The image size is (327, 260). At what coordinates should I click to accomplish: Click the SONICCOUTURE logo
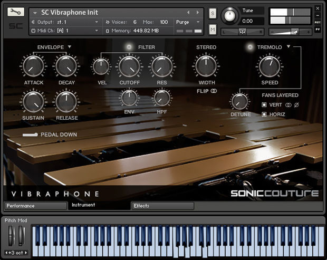click(275, 193)
